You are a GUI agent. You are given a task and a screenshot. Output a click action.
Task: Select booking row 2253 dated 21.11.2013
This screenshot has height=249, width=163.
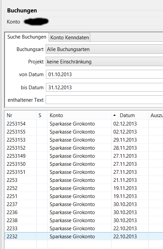[84, 180]
